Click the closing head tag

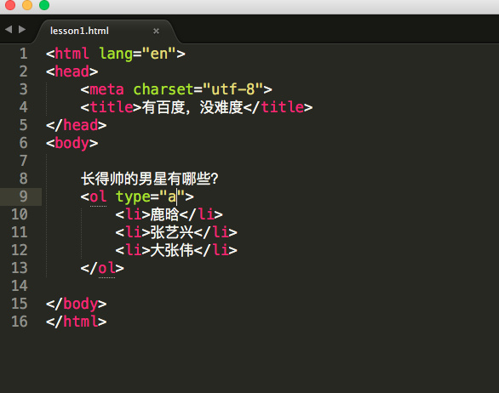[77, 125]
